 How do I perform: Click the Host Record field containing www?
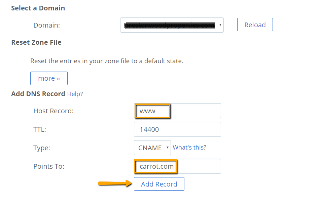coord(177,111)
